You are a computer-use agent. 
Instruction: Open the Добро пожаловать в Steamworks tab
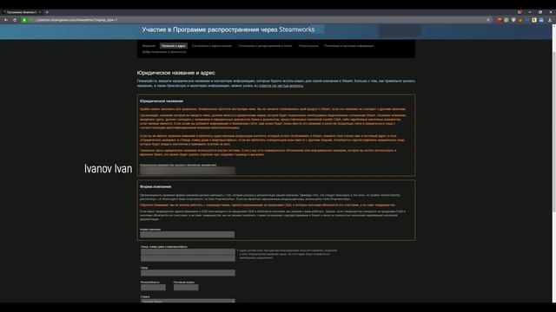tap(164, 52)
